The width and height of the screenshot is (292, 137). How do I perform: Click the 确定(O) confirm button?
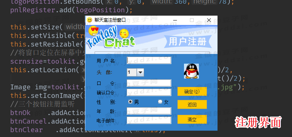pyautogui.click(x=192, y=92)
